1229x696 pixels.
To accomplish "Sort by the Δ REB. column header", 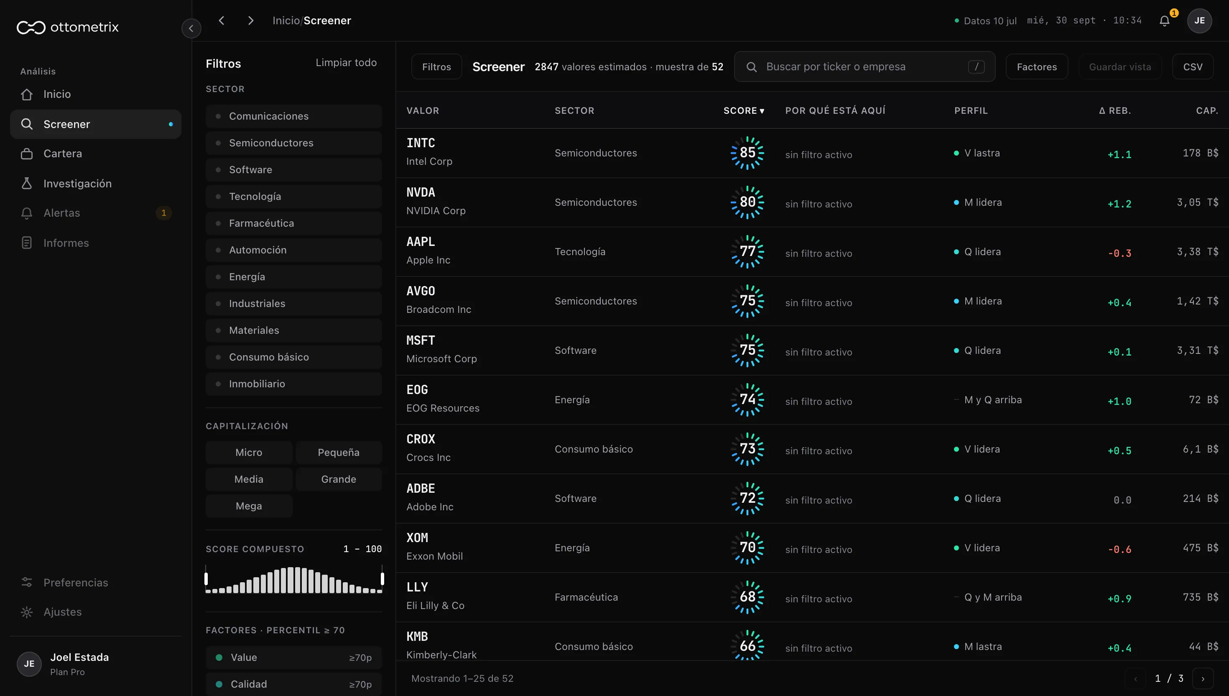I will 1114,111.
